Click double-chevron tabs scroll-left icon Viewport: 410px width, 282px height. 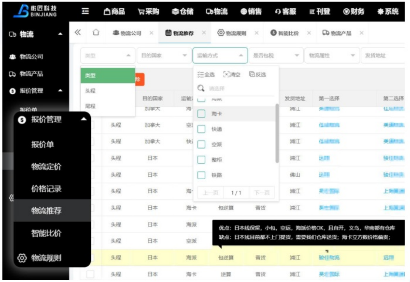point(78,32)
